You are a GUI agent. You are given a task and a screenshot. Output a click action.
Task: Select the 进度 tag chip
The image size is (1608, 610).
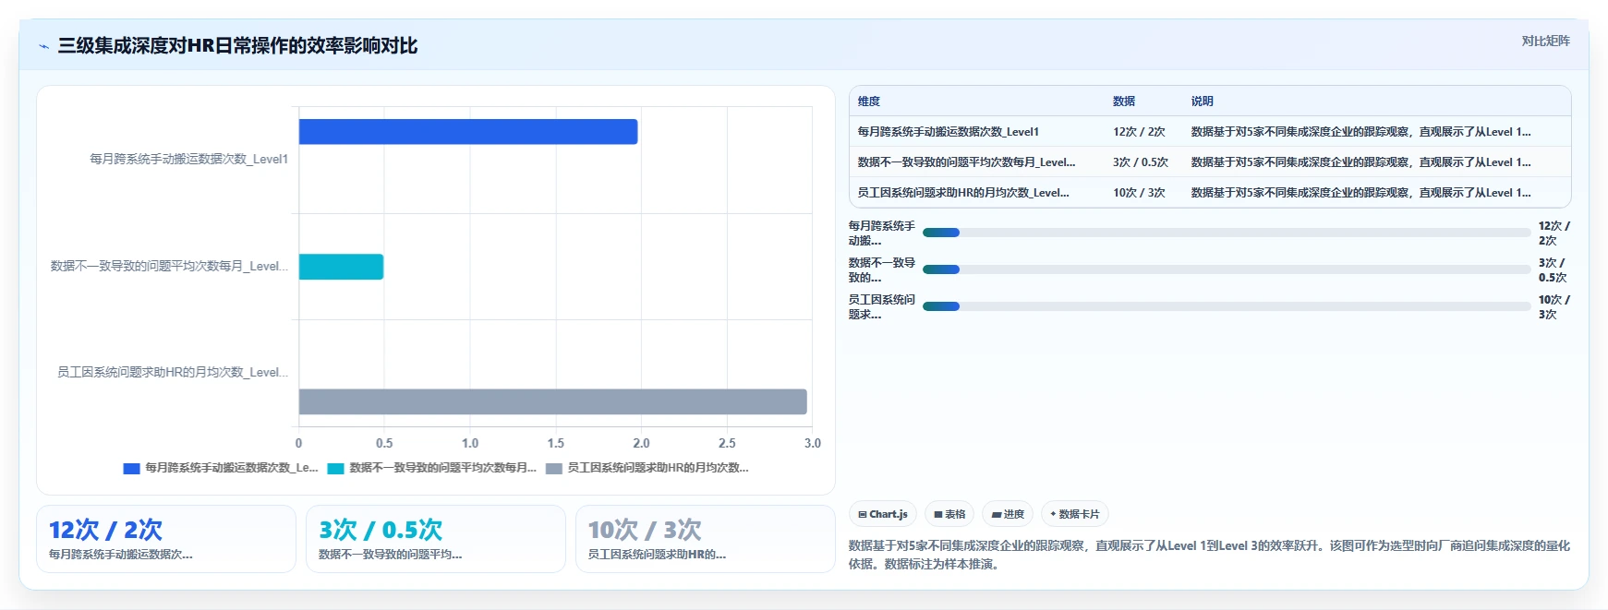click(1008, 514)
